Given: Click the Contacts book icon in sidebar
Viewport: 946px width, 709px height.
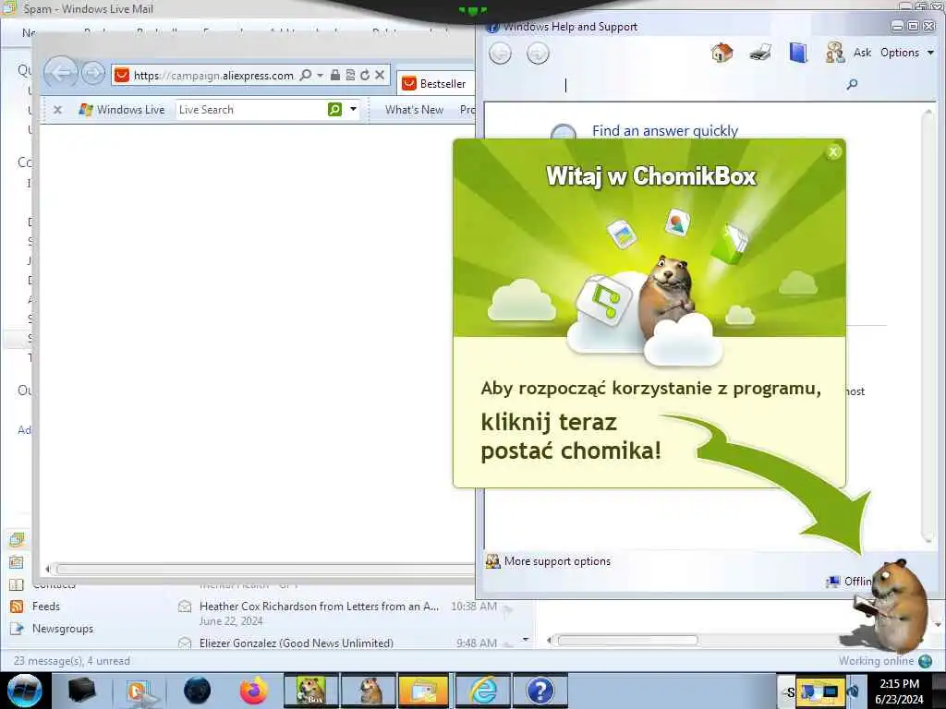Looking at the screenshot, I should pyautogui.click(x=17, y=584).
